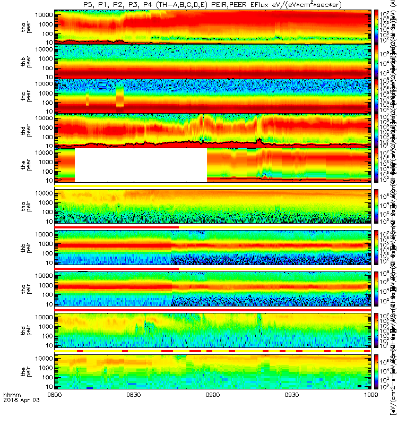
Task: Click the plot title beginning 'P5, P1, P2'
Action: pyautogui.click(x=212, y=5)
